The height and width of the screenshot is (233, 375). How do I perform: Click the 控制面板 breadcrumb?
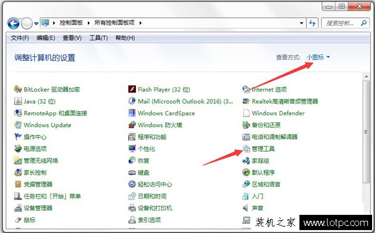coord(71,23)
